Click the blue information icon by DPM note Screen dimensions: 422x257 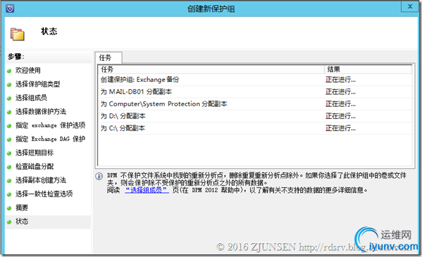coord(99,176)
